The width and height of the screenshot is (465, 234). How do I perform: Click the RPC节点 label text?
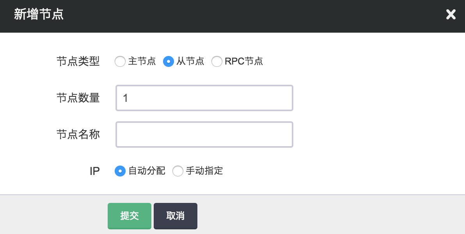click(244, 61)
